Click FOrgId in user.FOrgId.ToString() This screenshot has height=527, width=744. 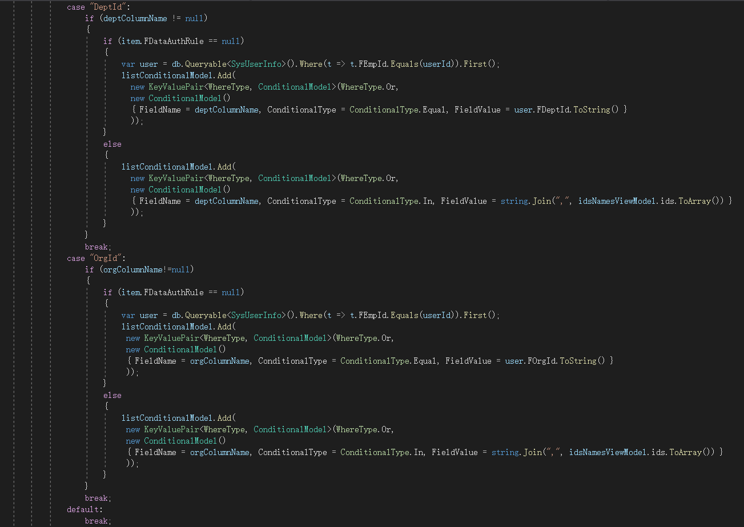pos(541,361)
